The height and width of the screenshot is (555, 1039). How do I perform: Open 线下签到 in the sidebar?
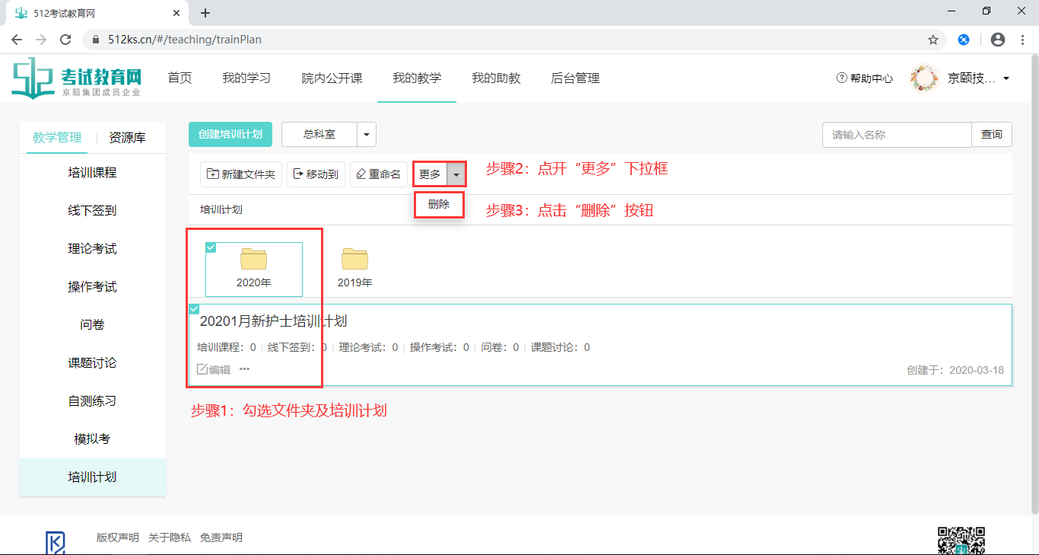(92, 211)
